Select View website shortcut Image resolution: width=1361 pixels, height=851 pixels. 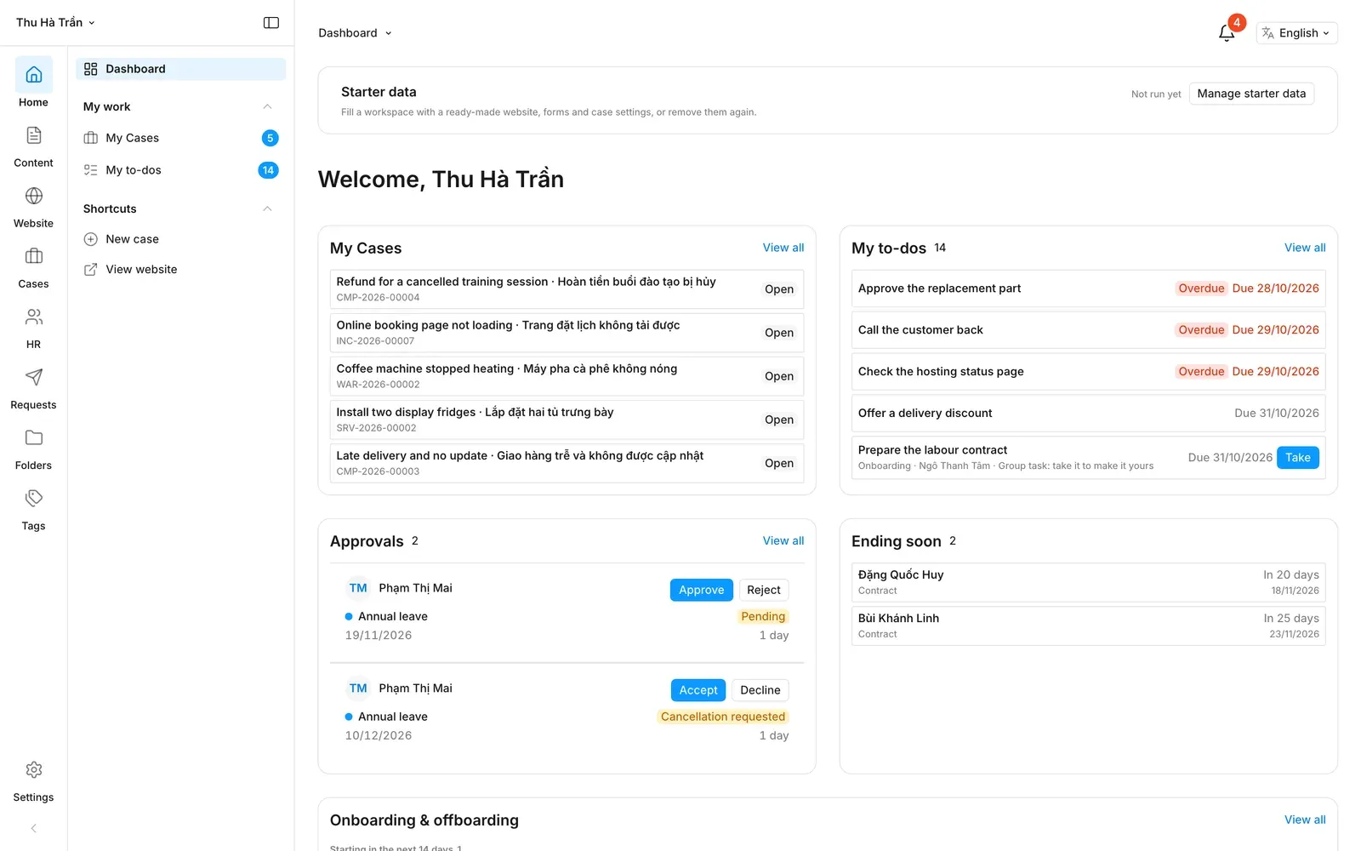pyautogui.click(x=180, y=270)
